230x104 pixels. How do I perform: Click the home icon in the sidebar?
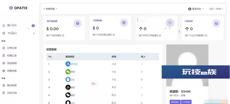4,26
